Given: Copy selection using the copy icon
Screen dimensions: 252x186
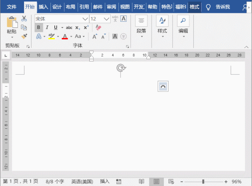Looking at the screenshot, I should pyautogui.click(x=24, y=27).
